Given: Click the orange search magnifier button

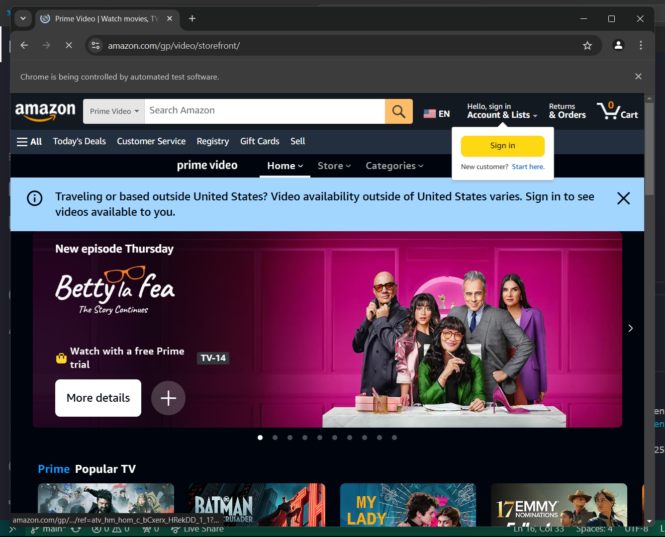Looking at the screenshot, I should (x=398, y=111).
